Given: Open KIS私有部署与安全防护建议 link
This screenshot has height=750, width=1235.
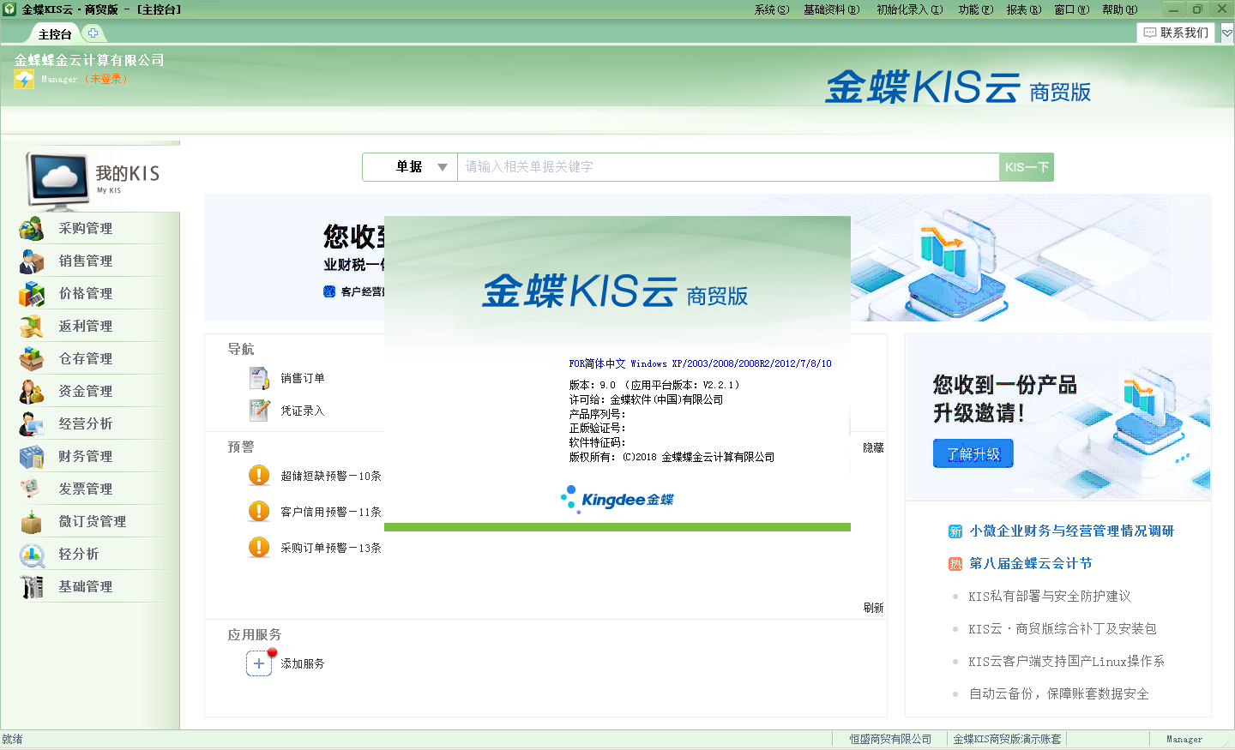Looking at the screenshot, I should (1050, 597).
